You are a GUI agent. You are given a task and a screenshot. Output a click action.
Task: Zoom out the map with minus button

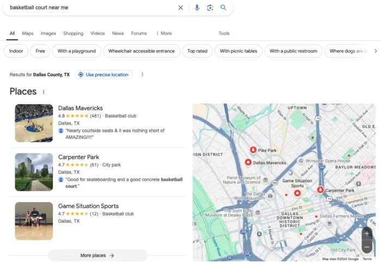click(x=367, y=247)
